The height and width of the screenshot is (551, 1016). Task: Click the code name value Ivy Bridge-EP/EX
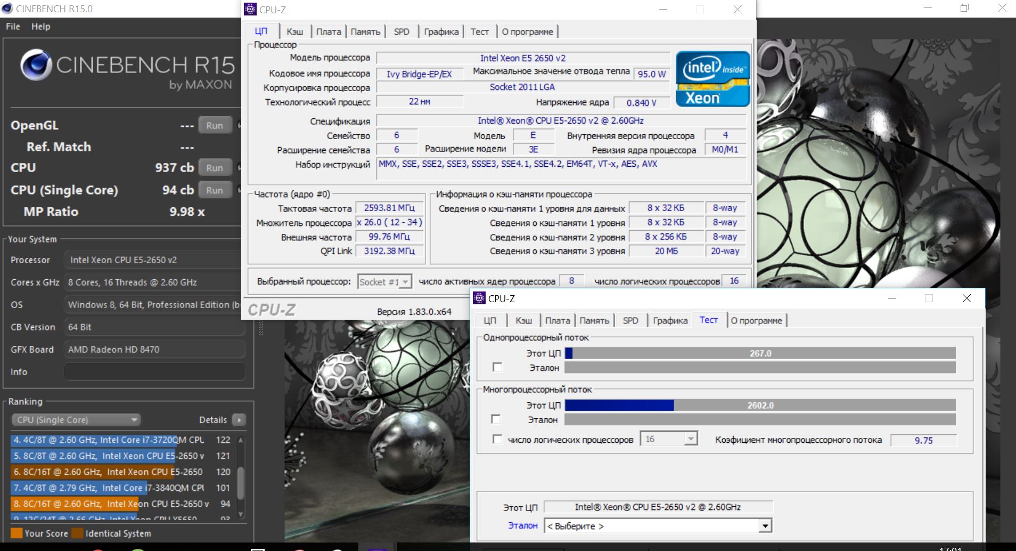[x=419, y=74]
